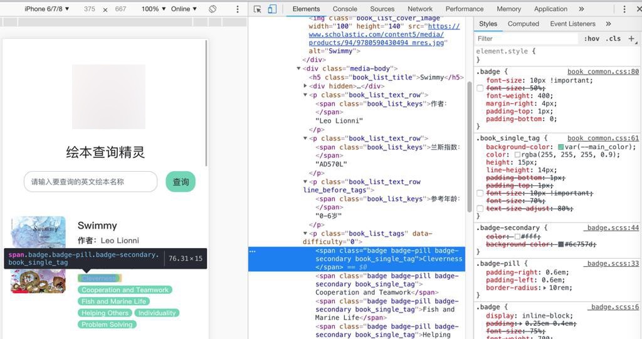This screenshot has height=339, width=642.
Task: Click the #6c757d gray color swatch
Action: coord(561,244)
